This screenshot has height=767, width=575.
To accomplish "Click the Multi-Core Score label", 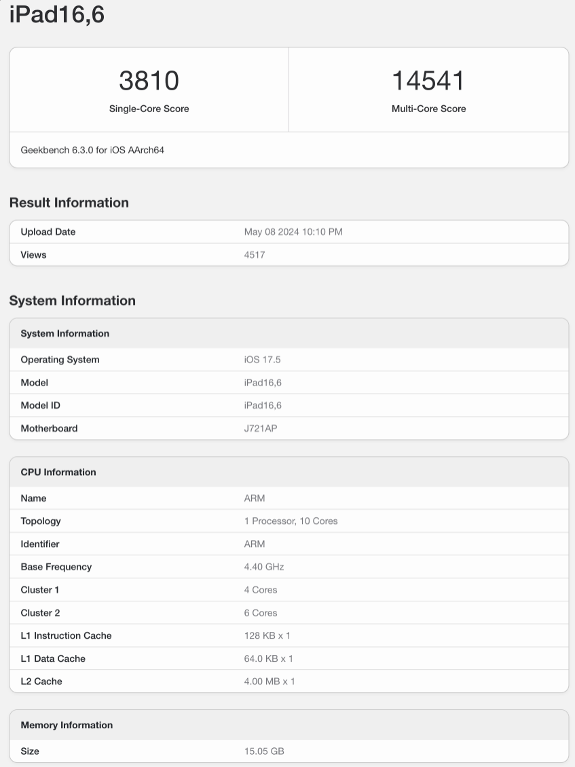I will click(428, 109).
